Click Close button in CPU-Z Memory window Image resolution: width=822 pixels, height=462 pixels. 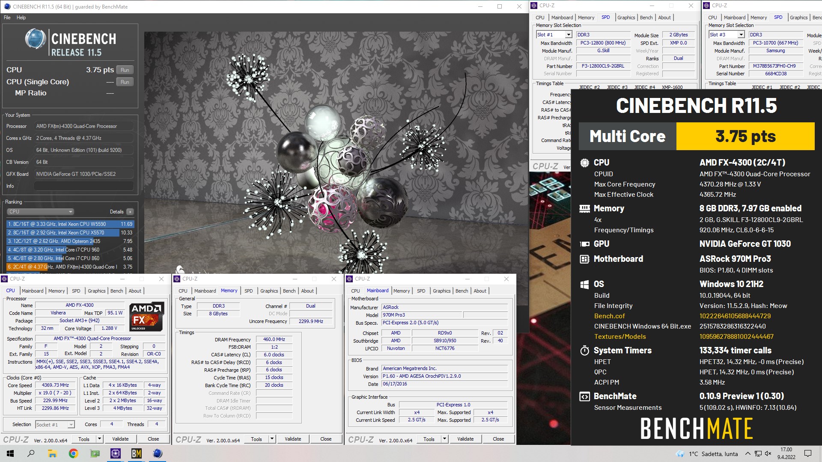tap(326, 439)
